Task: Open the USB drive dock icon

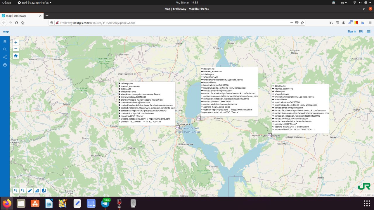Action: pyautogui.click(x=133, y=203)
